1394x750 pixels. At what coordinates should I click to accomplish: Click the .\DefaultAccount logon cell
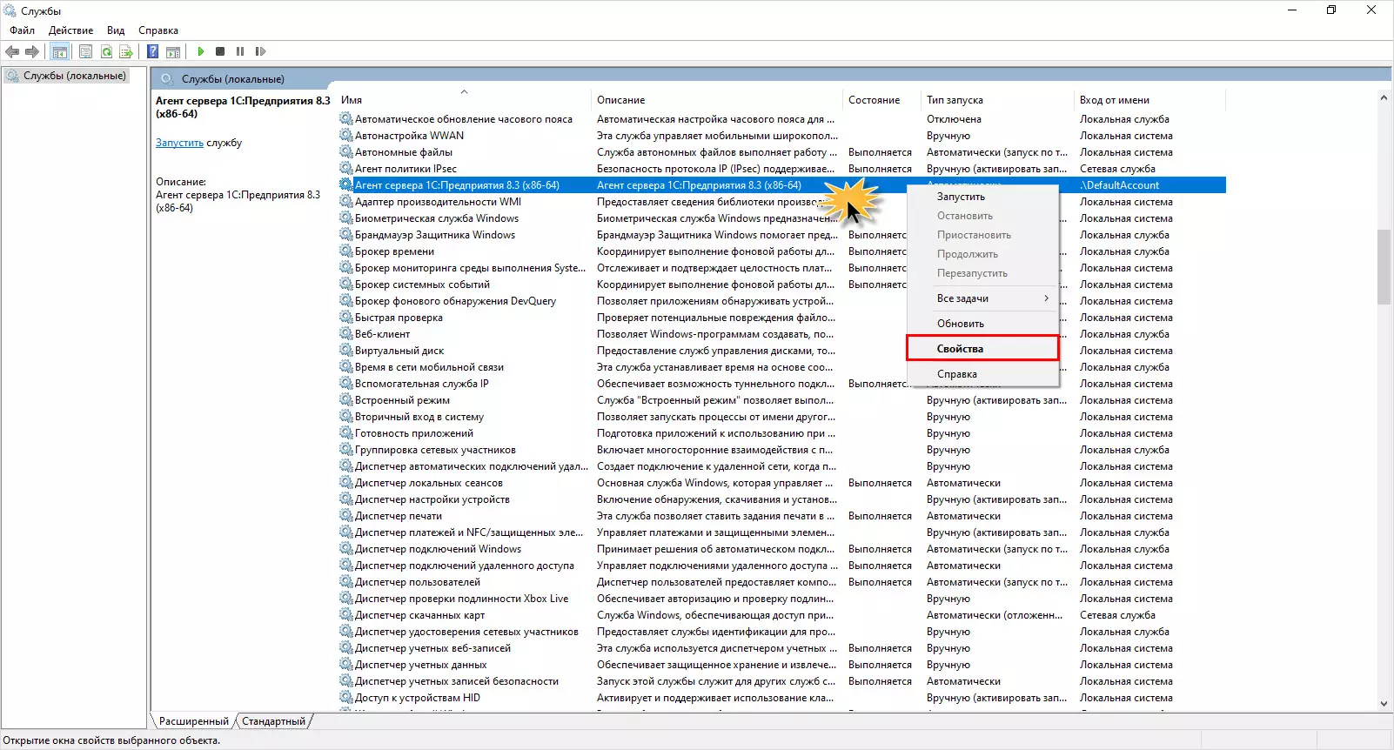(x=1119, y=185)
